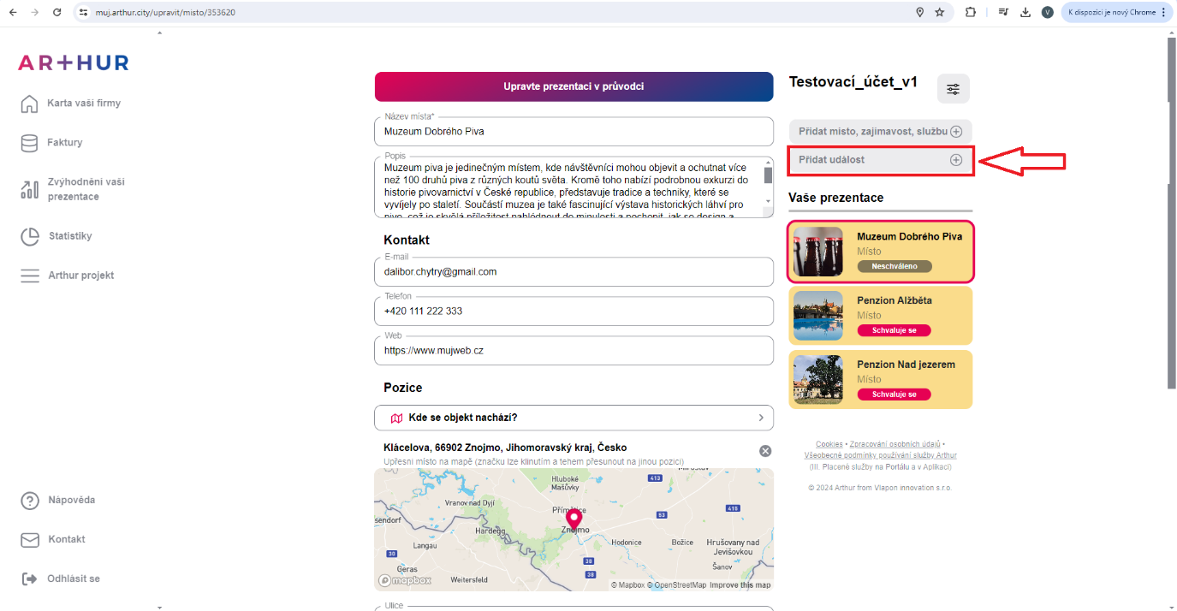
Task: Open Statistiky from the sidebar
Action: point(69,236)
